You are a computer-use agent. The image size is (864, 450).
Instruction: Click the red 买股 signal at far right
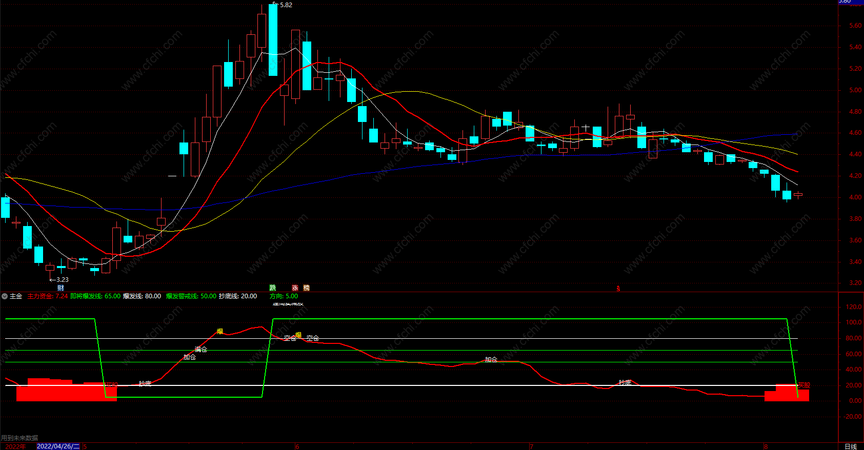point(804,385)
